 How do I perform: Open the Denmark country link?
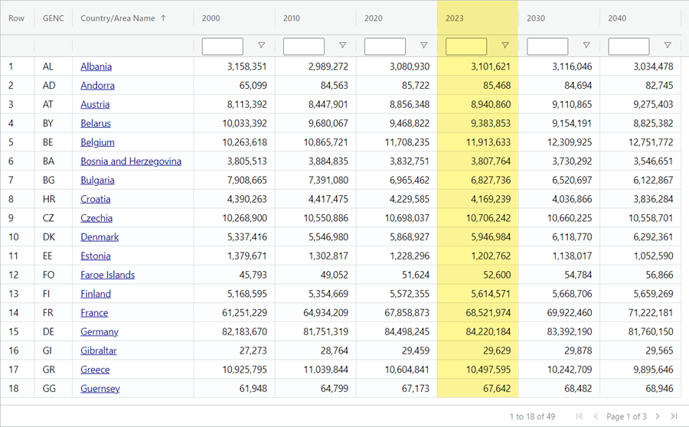pos(100,236)
